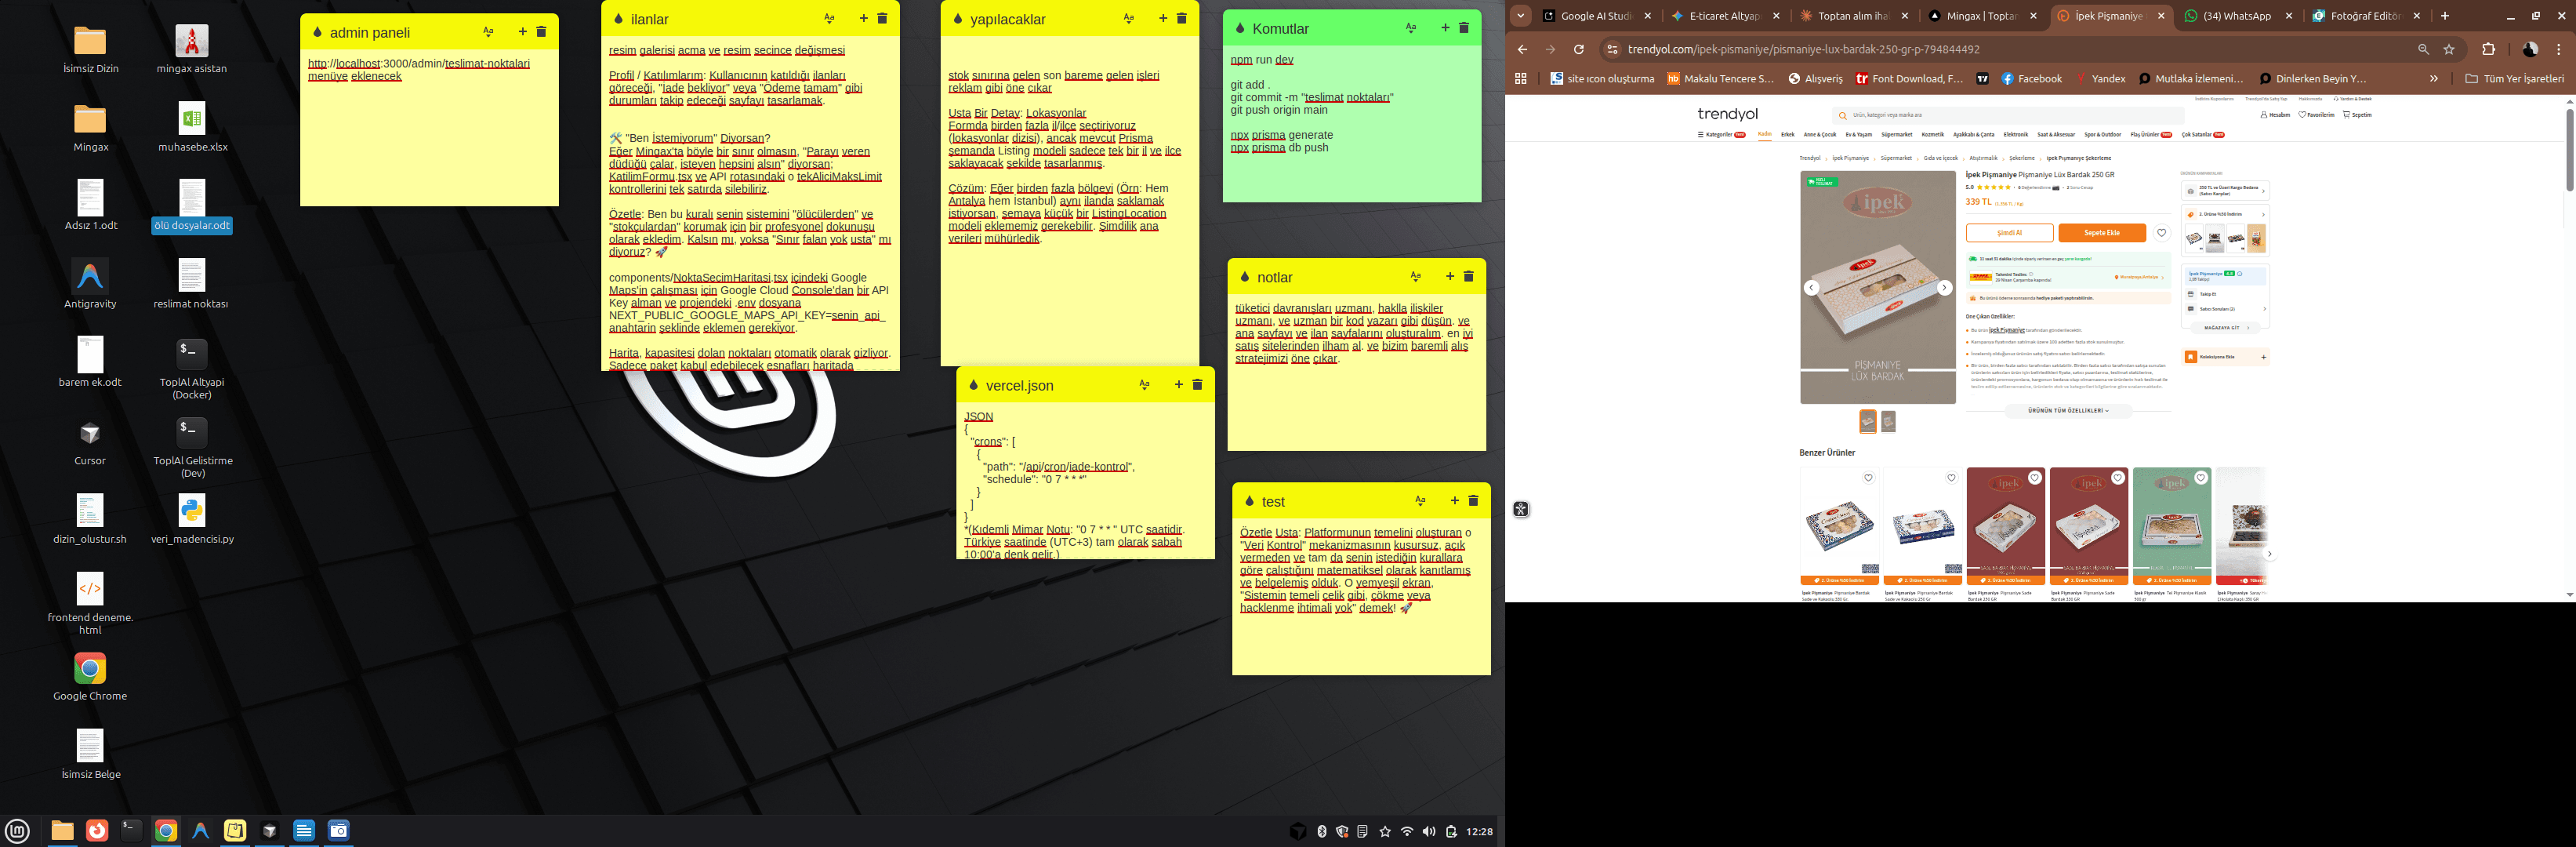Open the Kategoriler menu on Trendyol
Image resolution: width=2576 pixels, height=847 pixels.
[x=1721, y=134]
